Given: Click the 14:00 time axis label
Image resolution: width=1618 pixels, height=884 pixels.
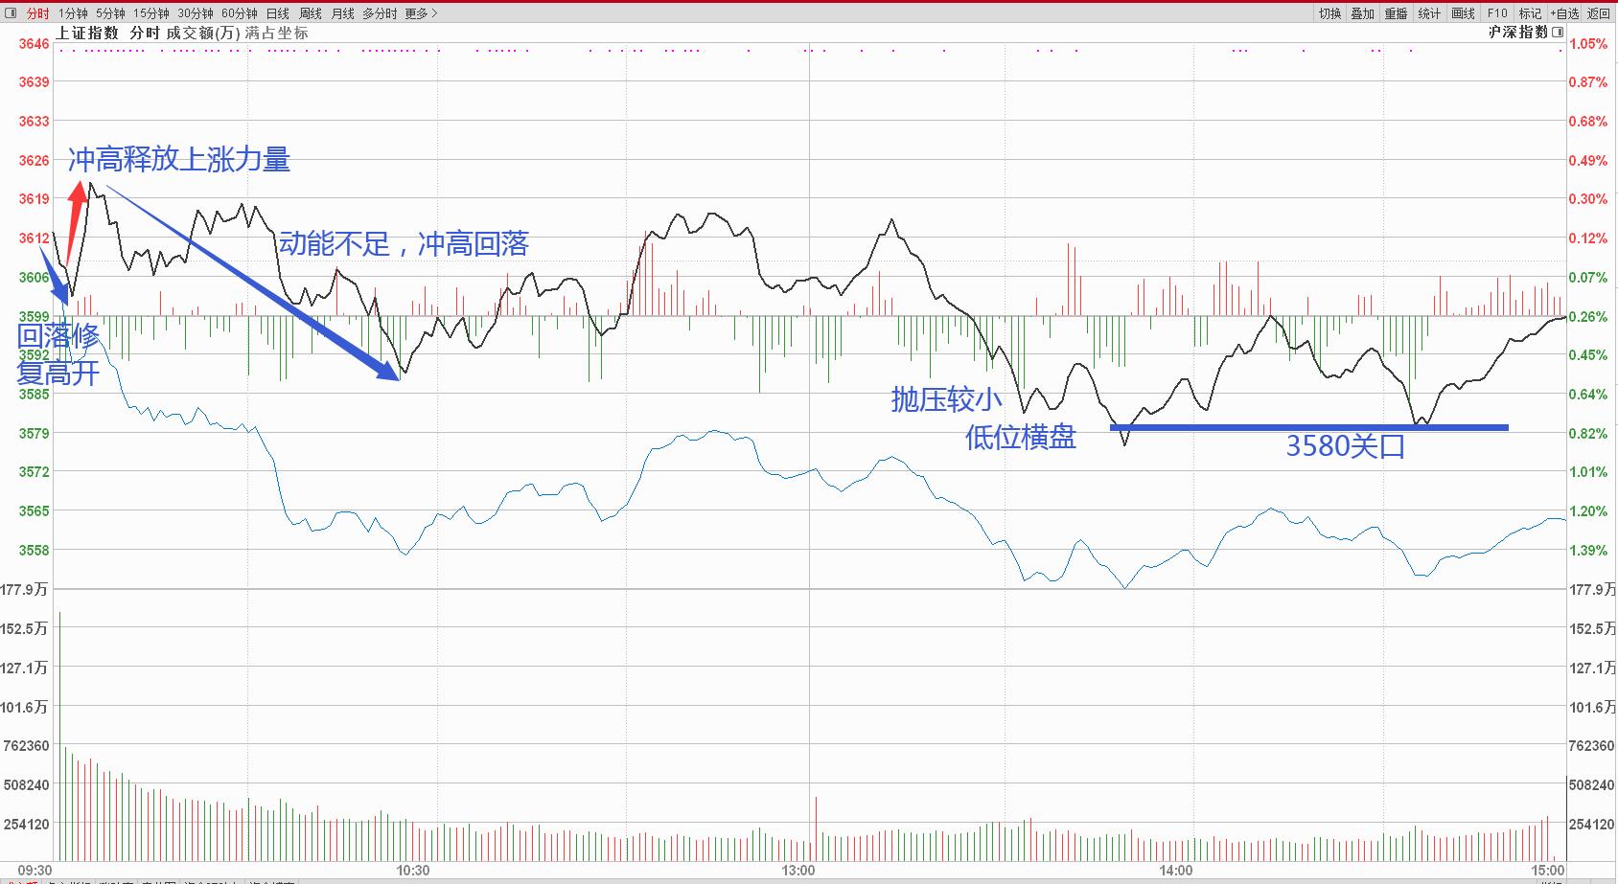Looking at the screenshot, I should (1176, 871).
